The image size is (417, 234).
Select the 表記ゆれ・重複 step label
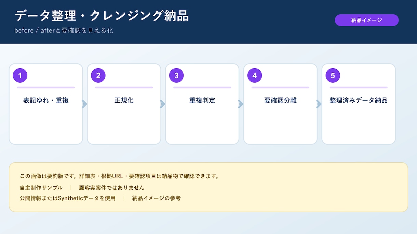(46, 100)
